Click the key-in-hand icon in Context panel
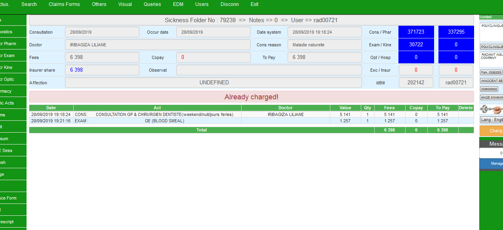The image size is (503, 230). point(491,109)
